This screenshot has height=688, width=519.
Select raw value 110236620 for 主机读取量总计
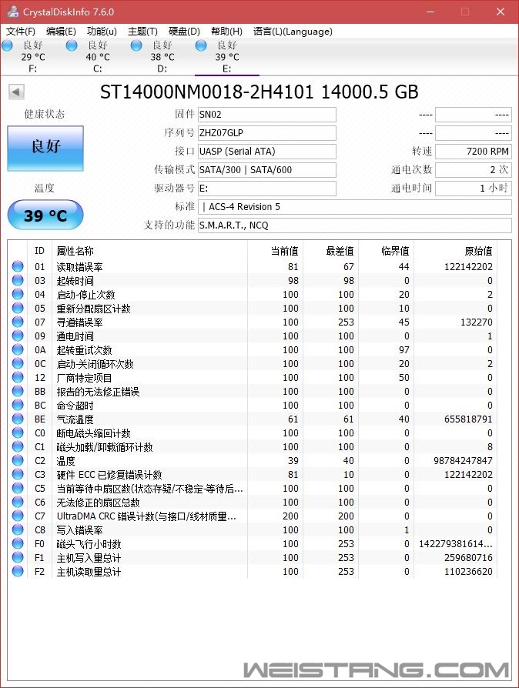pyautogui.click(x=468, y=572)
